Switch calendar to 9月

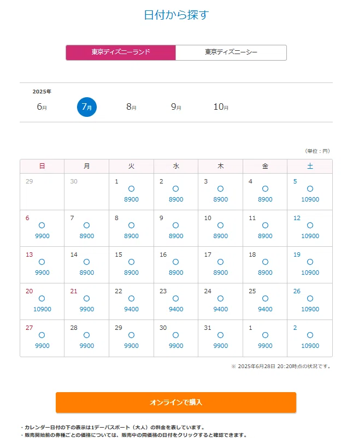point(176,106)
